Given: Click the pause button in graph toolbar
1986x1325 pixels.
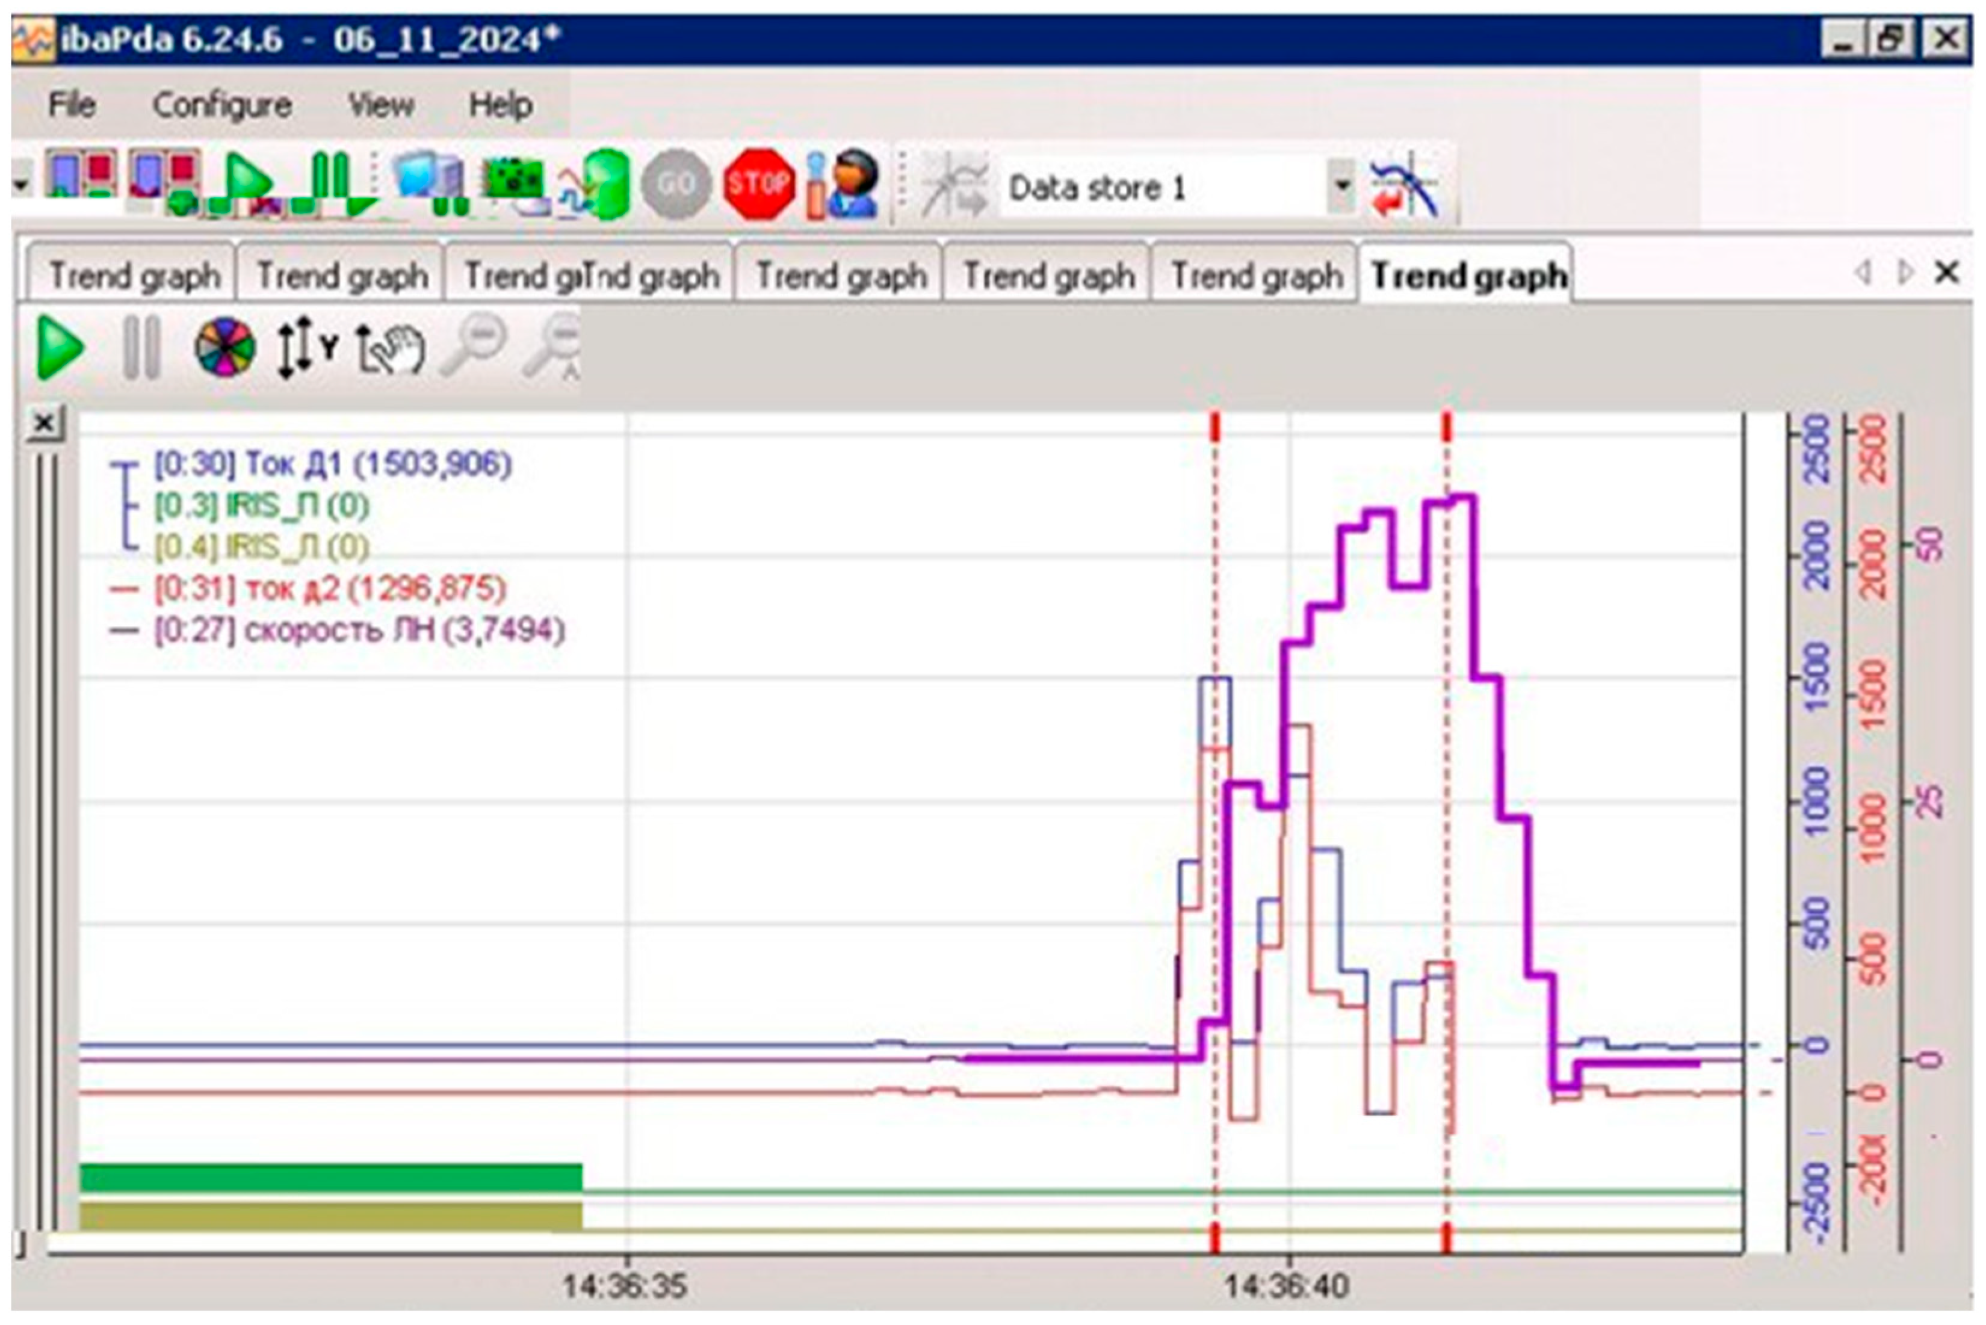Looking at the screenshot, I should coord(141,347).
